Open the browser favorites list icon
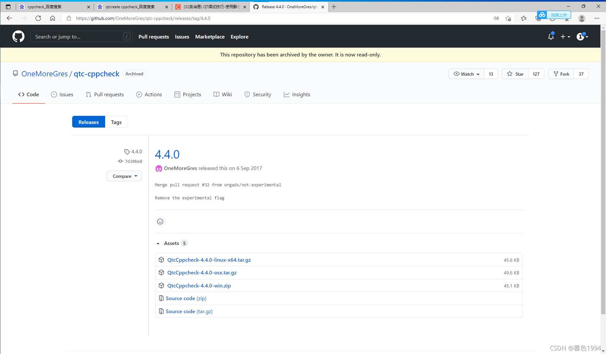606x354 pixels. (524, 18)
